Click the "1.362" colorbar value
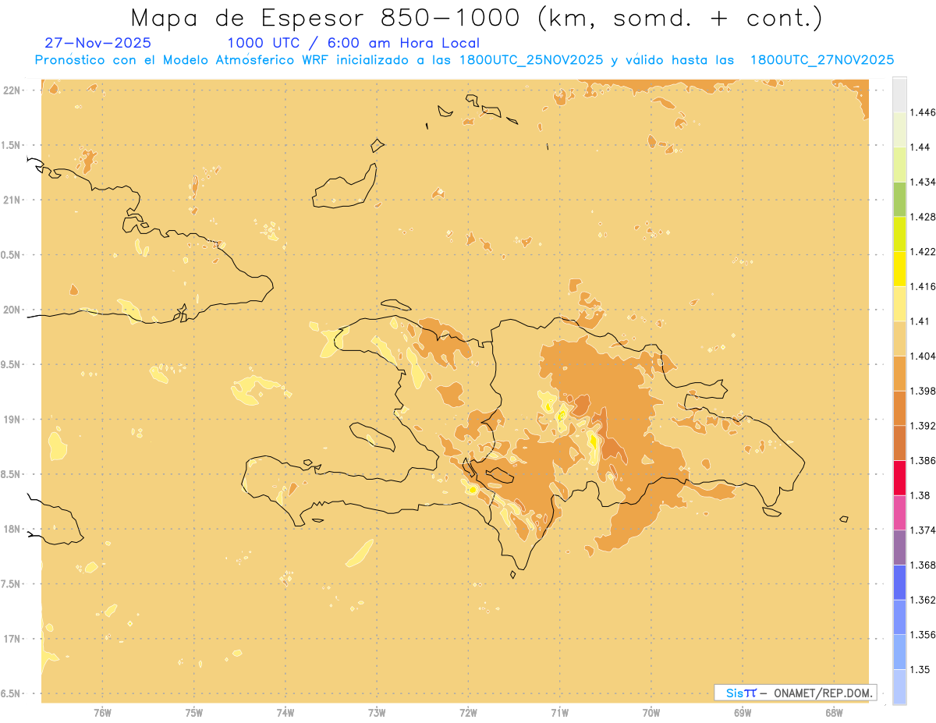The image size is (936, 723). 923,600
